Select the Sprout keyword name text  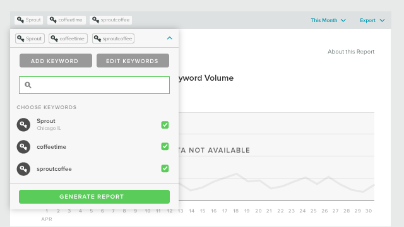tap(46, 121)
